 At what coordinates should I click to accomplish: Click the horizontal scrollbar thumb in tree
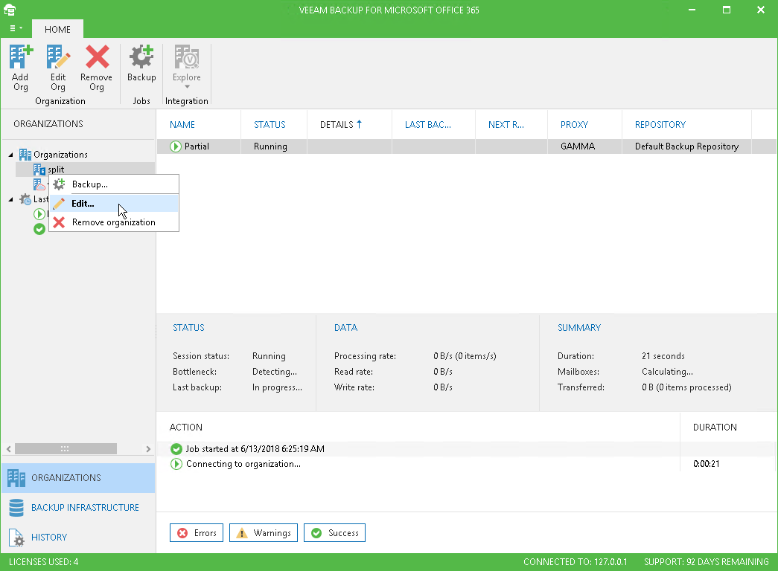pos(66,449)
